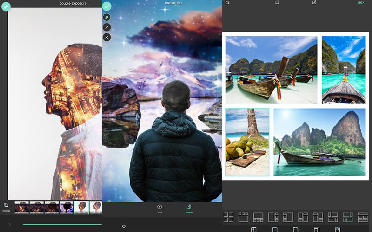The height and width of the screenshot is (232, 372).
Task: Click the teal blend intensity slider line
Action: 62,224
